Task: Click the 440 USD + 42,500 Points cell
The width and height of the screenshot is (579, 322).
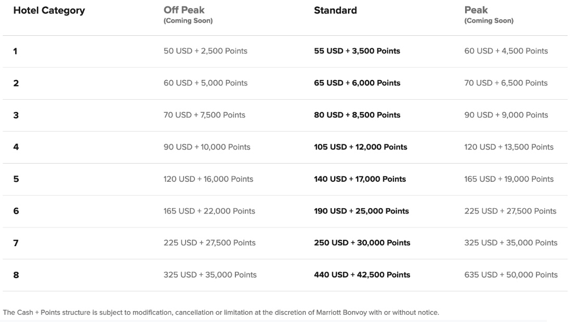Action: coord(362,275)
